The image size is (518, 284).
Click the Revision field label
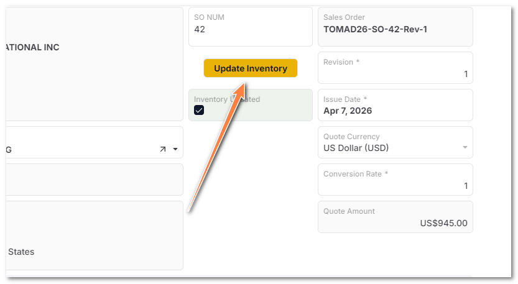pyautogui.click(x=341, y=62)
